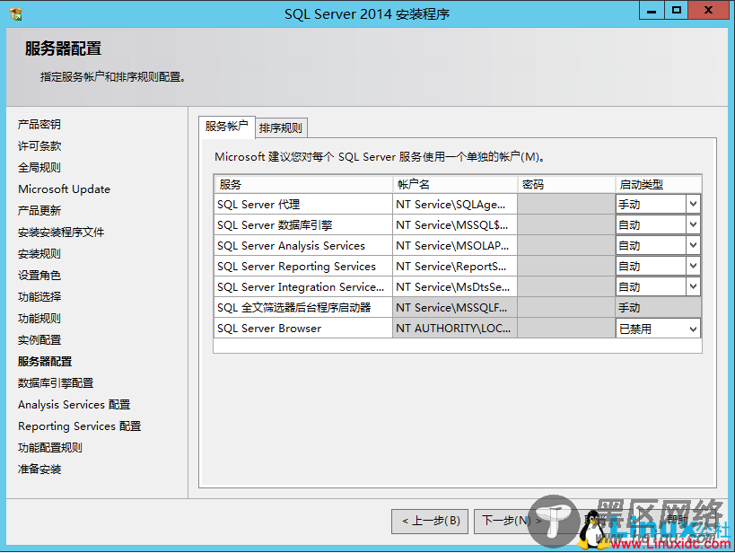This screenshot has height=553, width=735.
Task: Click Reporting Services 配置 step in sidebar
Action: (x=80, y=426)
